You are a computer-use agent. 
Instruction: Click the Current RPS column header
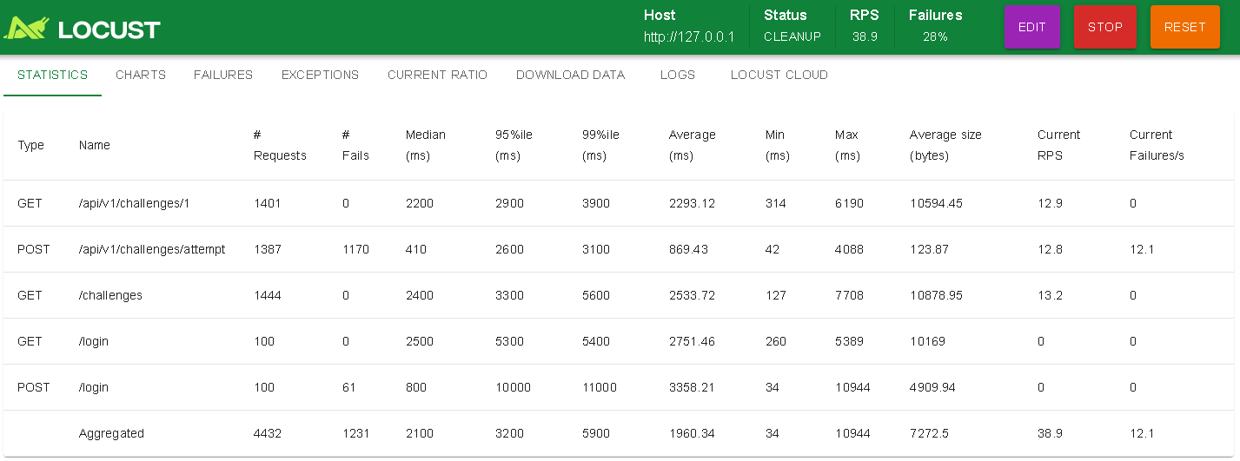coord(1058,145)
